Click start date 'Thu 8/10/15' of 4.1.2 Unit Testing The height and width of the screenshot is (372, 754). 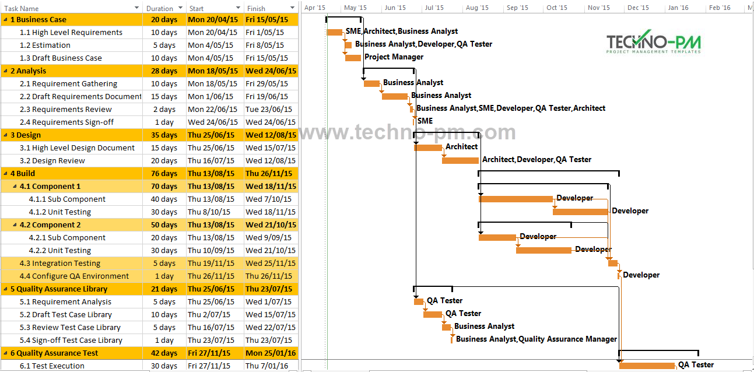[215, 212]
